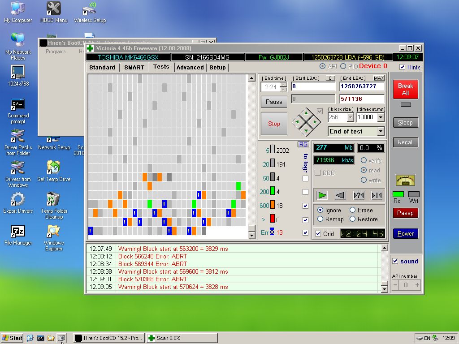Open the Advanced tab
The image size is (459, 344).
pos(190,67)
